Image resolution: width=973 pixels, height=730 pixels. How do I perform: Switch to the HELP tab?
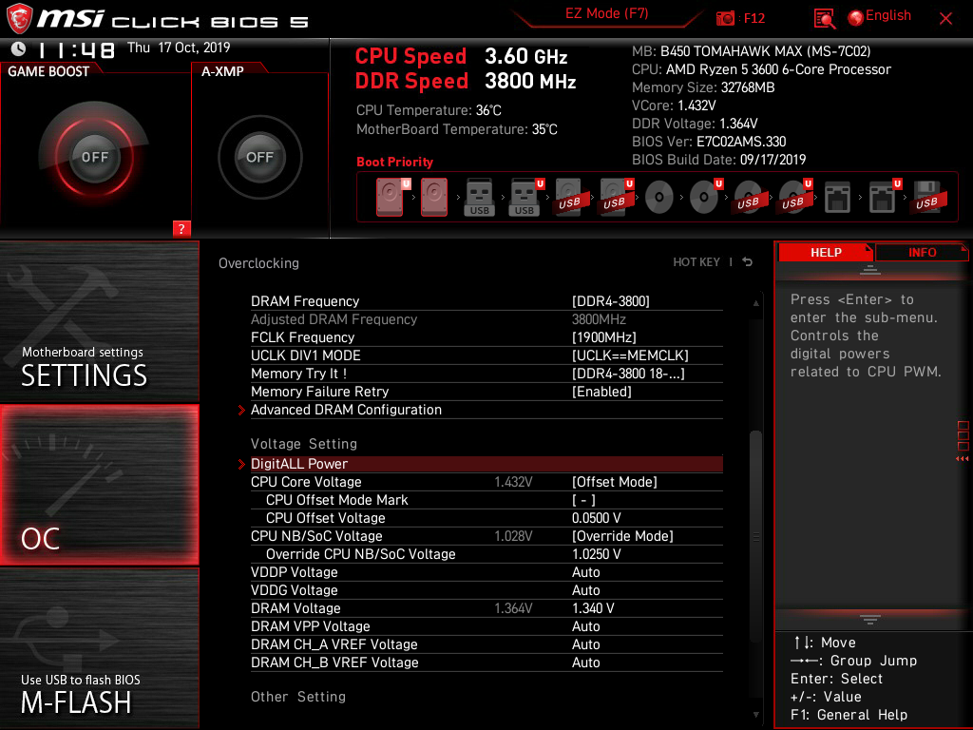click(x=826, y=253)
